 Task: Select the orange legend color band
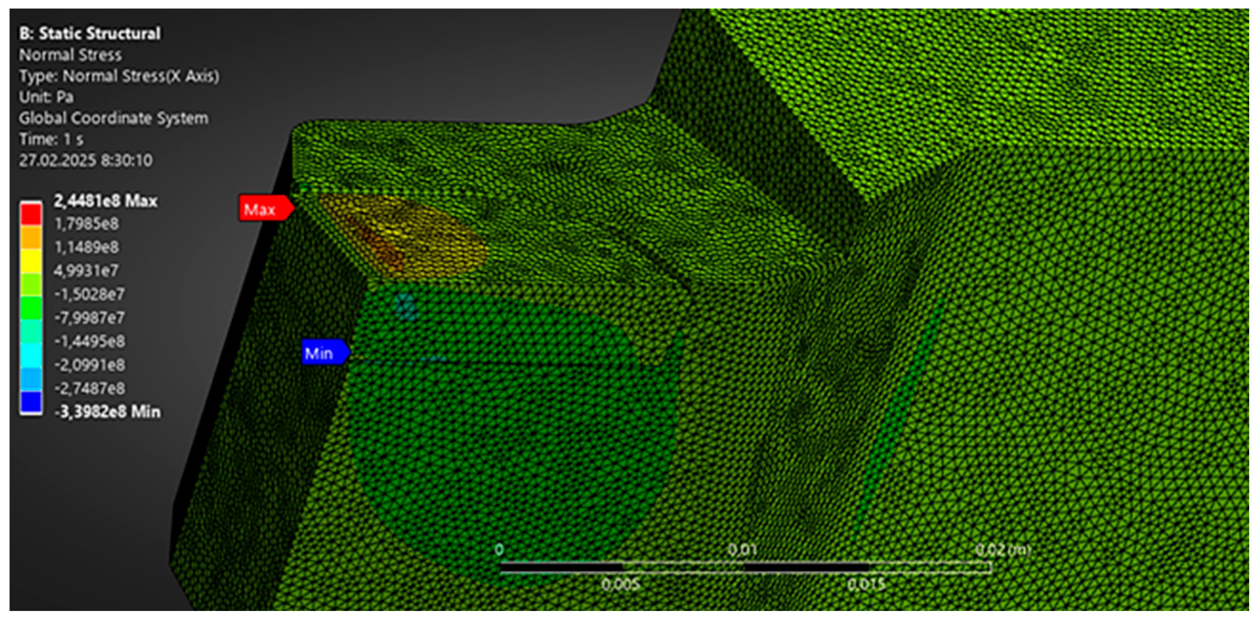pyautogui.click(x=31, y=237)
